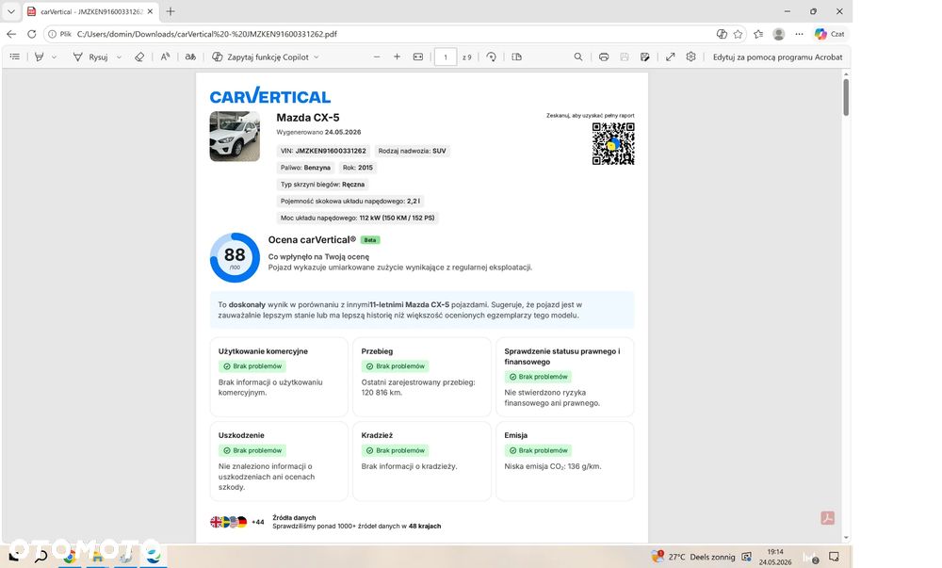Screen dimensions: 942x568
Task: Add this page to favorites star
Action: (x=738, y=34)
